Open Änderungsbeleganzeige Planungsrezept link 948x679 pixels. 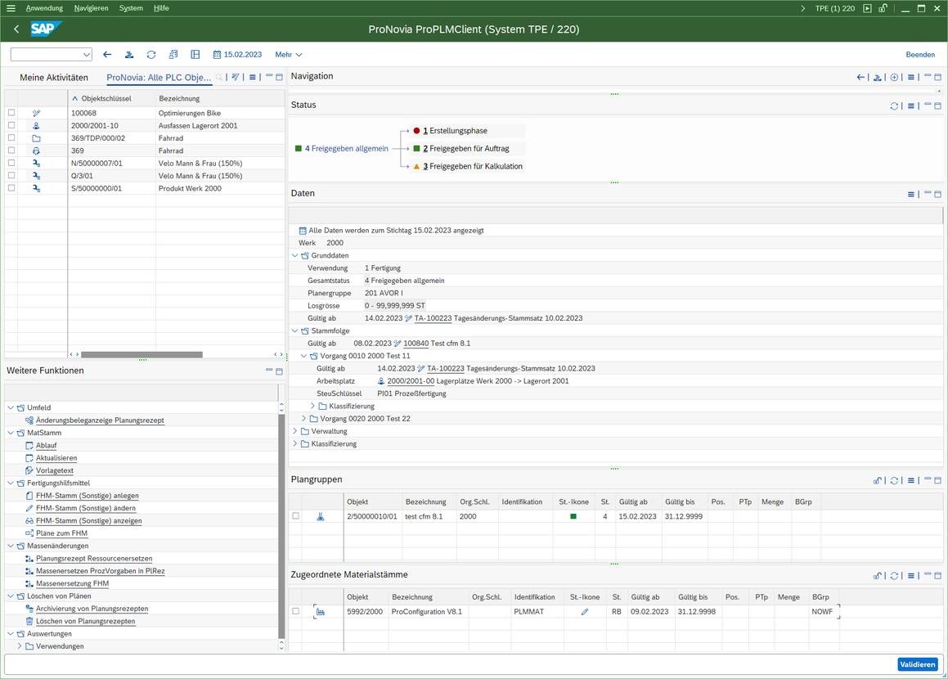coord(100,420)
